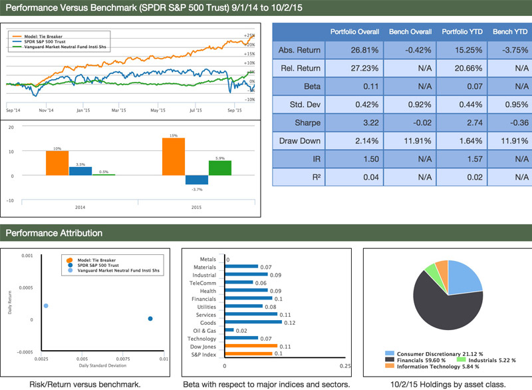Select the orange Dow Jones beta bar

click(253, 346)
